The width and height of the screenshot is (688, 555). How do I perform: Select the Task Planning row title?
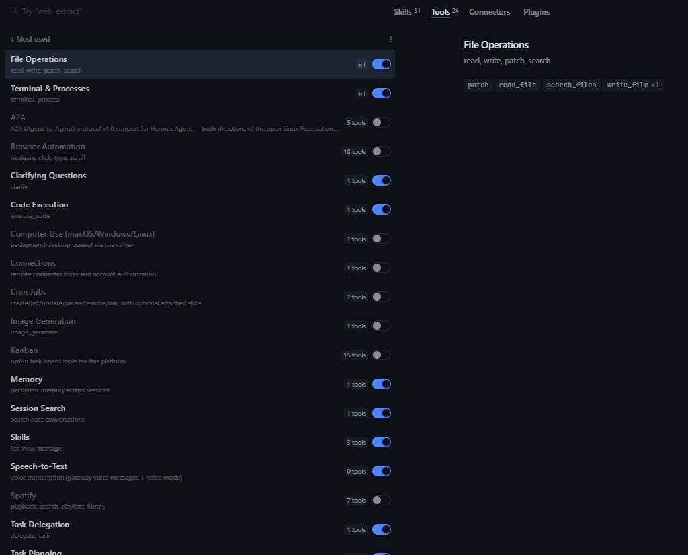36,552
